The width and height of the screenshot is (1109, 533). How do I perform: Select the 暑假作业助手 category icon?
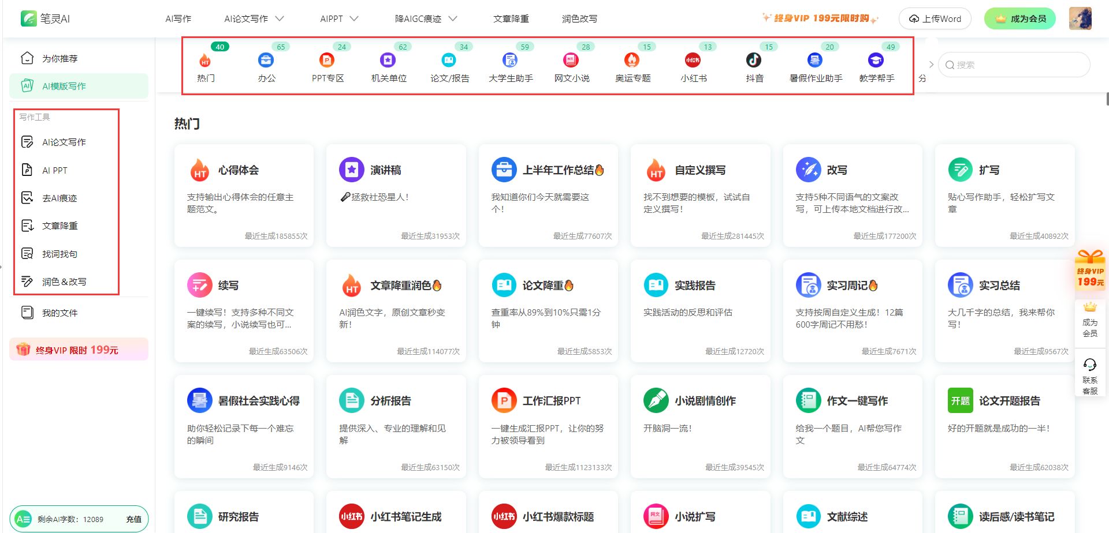pos(815,60)
